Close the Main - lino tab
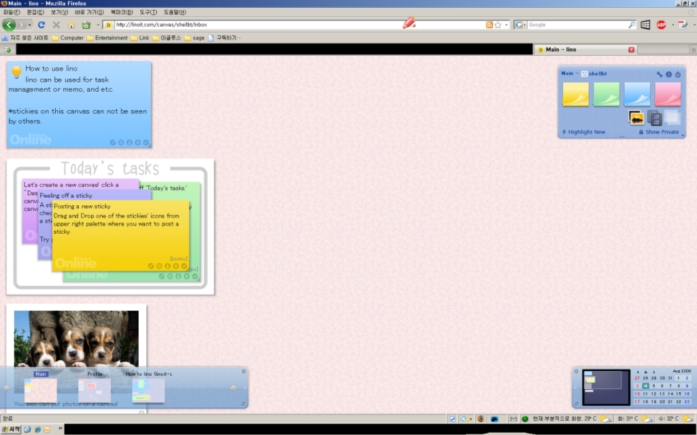The image size is (697, 435). [x=631, y=50]
